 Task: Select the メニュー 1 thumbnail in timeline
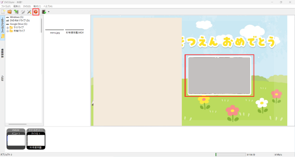(16, 140)
